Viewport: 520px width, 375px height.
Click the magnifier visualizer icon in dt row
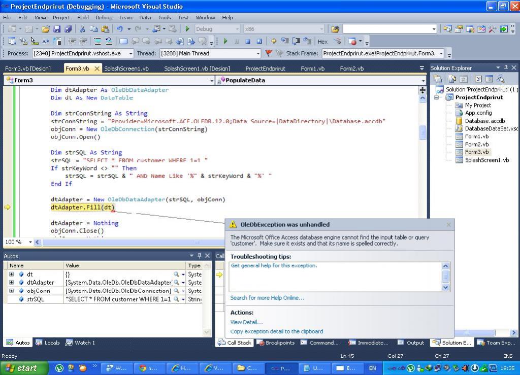(176, 275)
